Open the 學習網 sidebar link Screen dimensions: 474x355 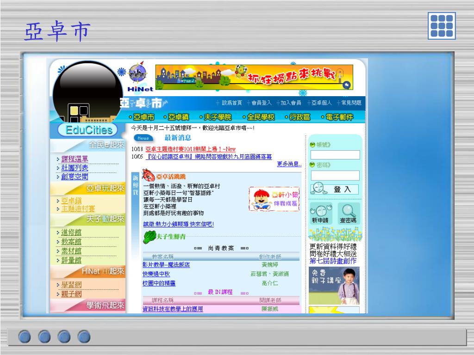click(x=71, y=285)
